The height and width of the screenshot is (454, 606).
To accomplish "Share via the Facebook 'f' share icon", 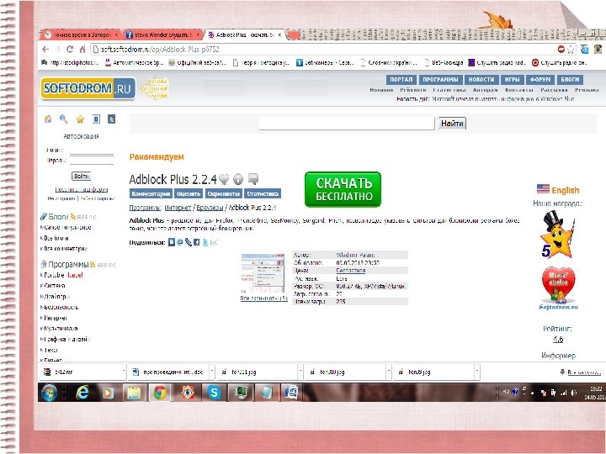I will 197,242.
